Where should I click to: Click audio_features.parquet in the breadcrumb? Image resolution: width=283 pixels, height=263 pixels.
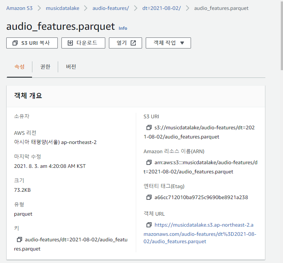point(221,8)
